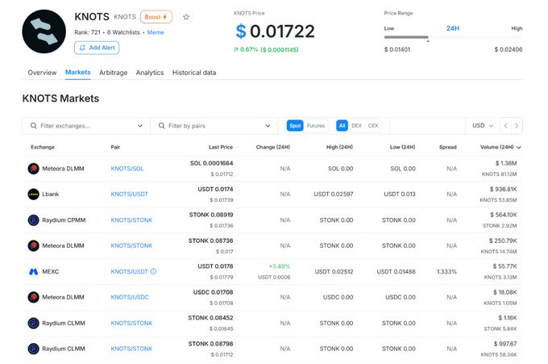Viewport: 548px width, 364px height.
Task: Click the KNOTS coin logo
Action: (44, 31)
